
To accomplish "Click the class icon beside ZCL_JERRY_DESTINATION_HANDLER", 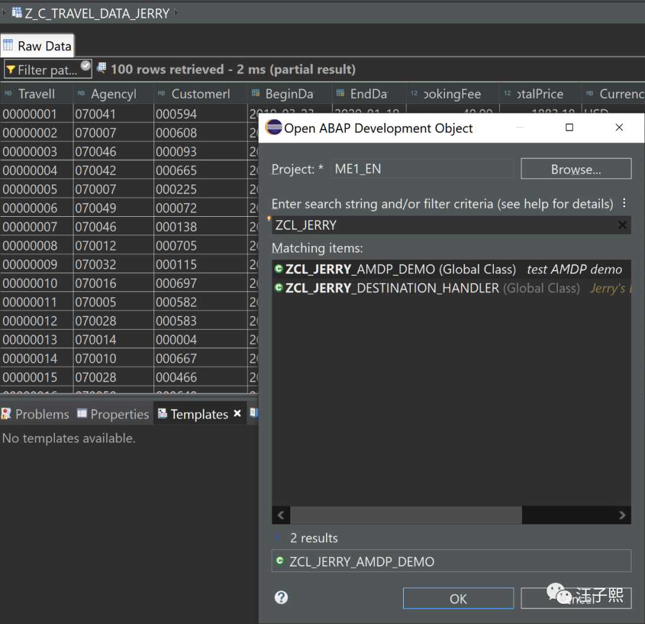I will (278, 288).
